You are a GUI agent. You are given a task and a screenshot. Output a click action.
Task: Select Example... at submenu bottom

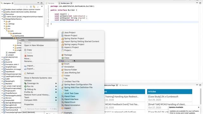[x=69, y=113]
